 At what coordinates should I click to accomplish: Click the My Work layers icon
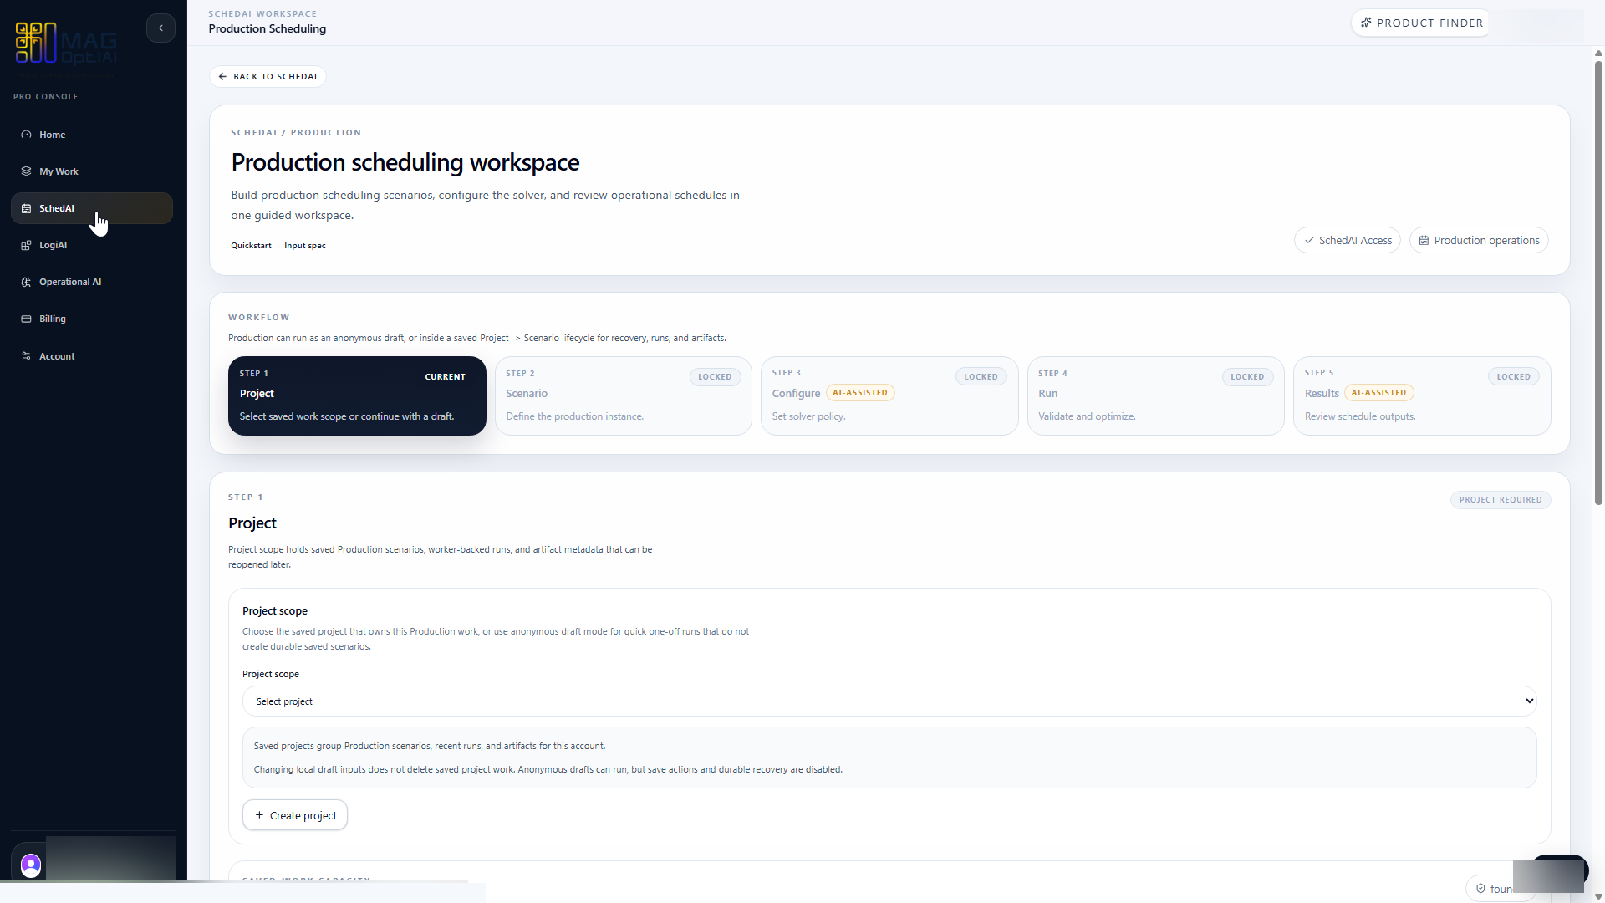(26, 171)
